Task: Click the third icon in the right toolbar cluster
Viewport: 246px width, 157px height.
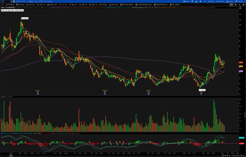Action: click(x=239, y=5)
